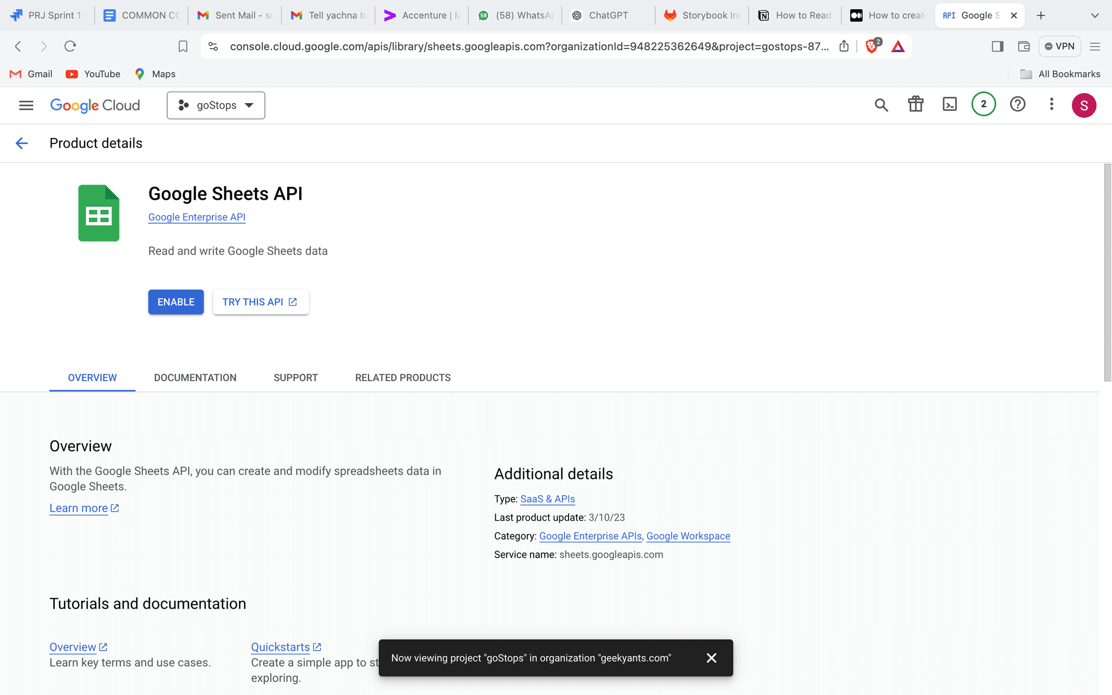Open the browser tab list chevron

click(x=1094, y=15)
